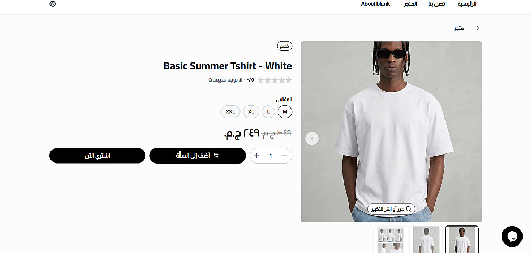Screen dimensions: 531x253
Task: Increase quantity with the plus icon
Action: click(256, 156)
